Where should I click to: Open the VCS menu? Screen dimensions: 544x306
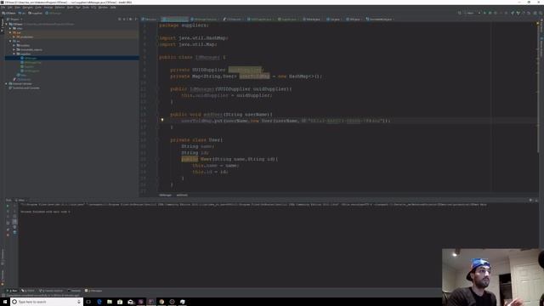pyautogui.click(x=93, y=8)
